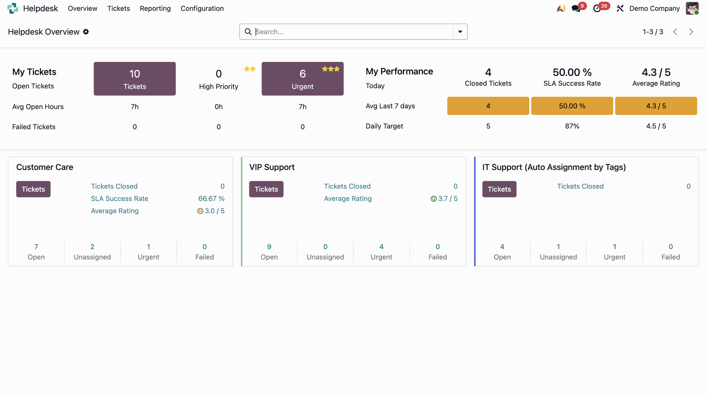Click the 4 Closed Tickets today stat

tap(488, 77)
